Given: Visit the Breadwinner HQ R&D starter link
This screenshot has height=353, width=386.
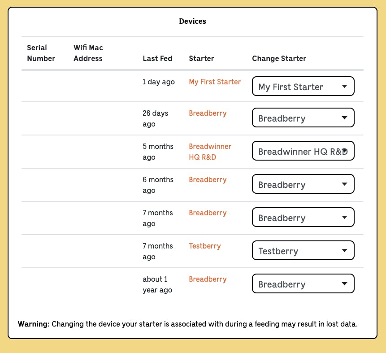Looking at the screenshot, I should point(210,152).
